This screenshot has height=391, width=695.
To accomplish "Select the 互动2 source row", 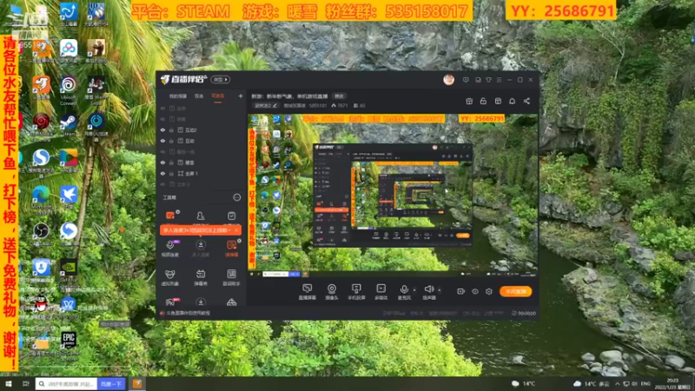I will pos(202,129).
